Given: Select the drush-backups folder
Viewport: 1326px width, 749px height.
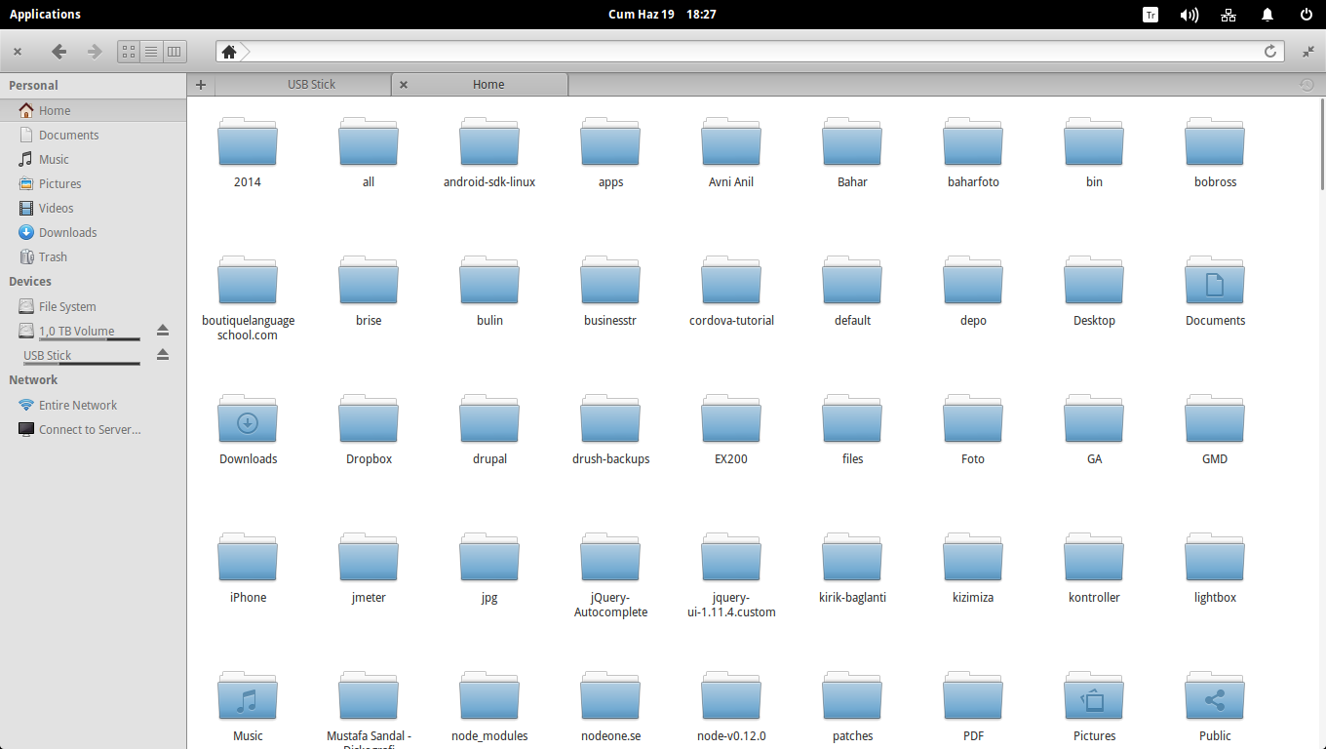Looking at the screenshot, I should 610,429.
